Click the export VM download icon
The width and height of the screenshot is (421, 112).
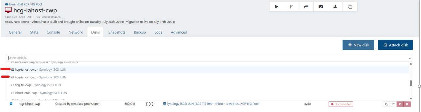[x=335, y=7]
